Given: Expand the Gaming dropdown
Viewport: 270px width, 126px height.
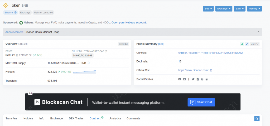Looking at the screenshot, I should [254, 9].
